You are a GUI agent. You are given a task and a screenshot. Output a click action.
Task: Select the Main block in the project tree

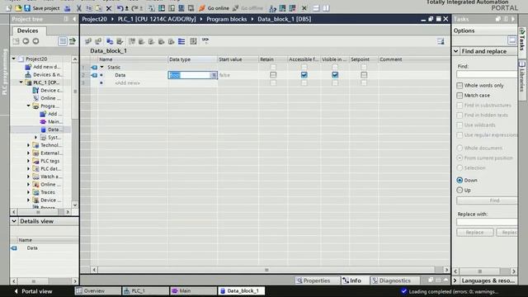pos(50,121)
